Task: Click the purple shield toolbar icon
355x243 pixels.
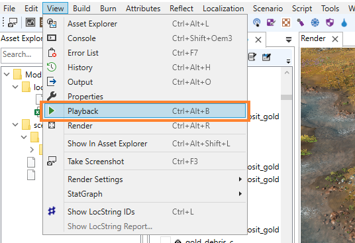Action: tap(330, 23)
